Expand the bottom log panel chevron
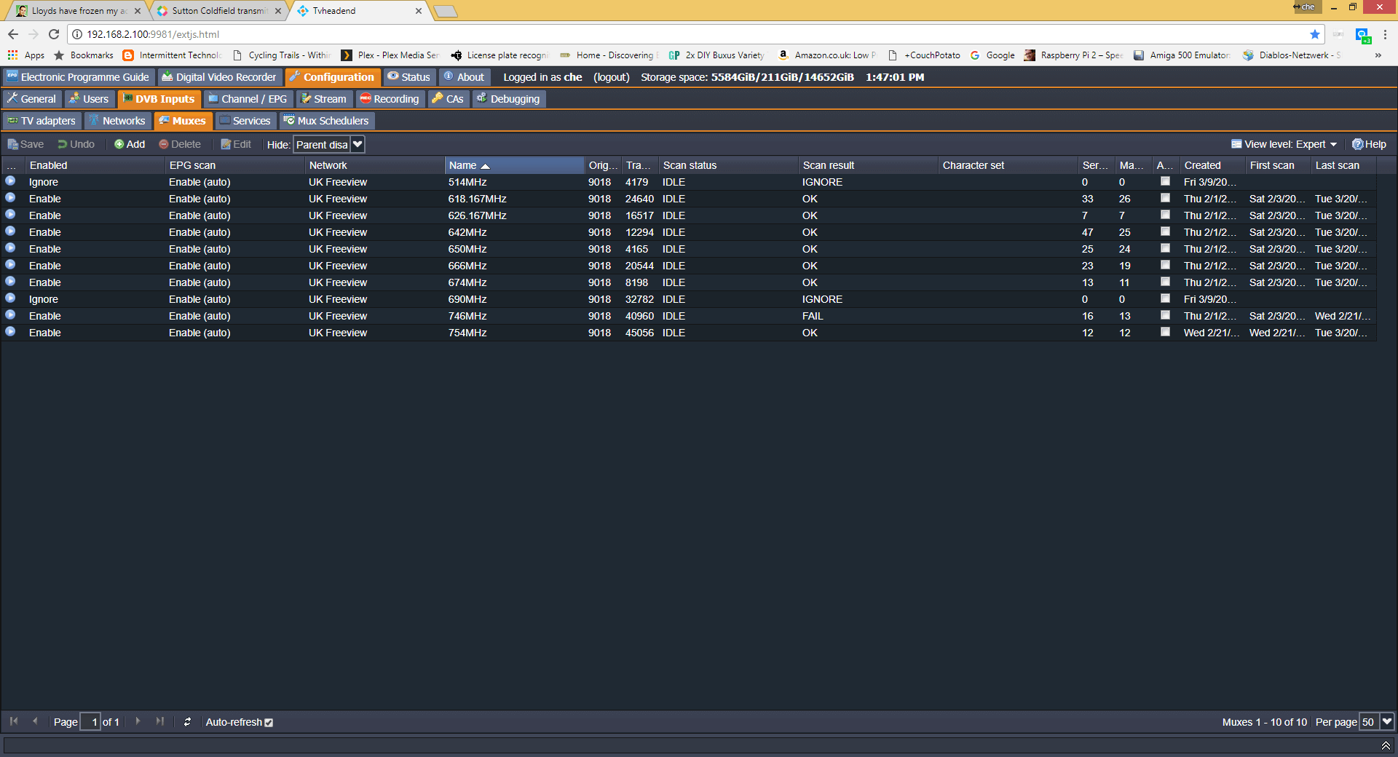Screen dimensions: 1398x757 1386,745
